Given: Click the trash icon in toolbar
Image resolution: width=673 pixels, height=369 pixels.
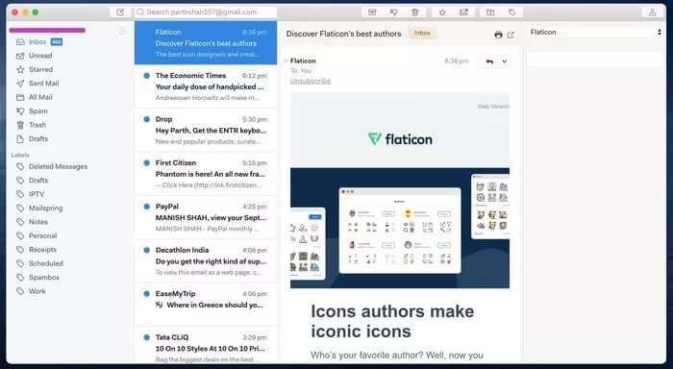Looking at the screenshot, I should 415,12.
